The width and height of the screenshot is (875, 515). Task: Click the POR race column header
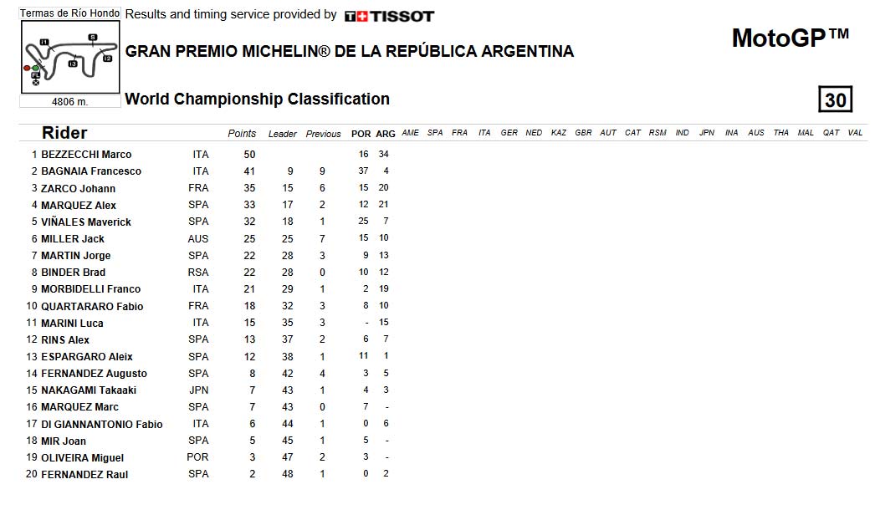pyautogui.click(x=361, y=134)
